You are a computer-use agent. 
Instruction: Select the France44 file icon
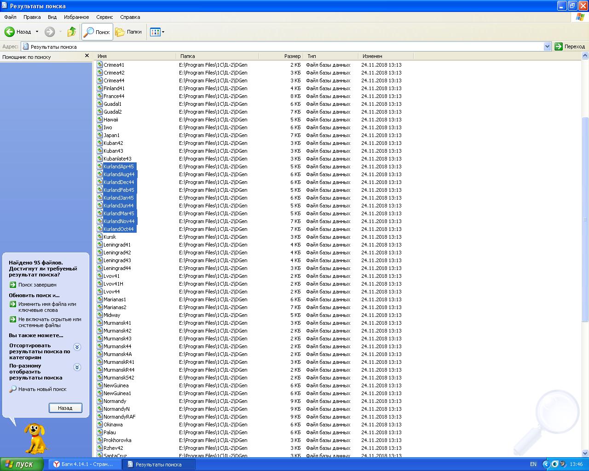click(99, 96)
